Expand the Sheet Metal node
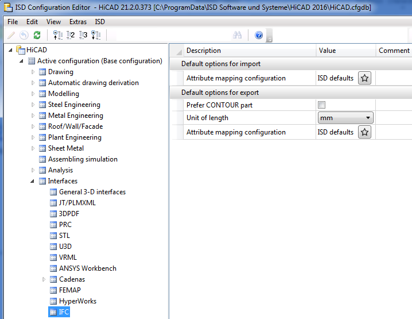 (33, 148)
